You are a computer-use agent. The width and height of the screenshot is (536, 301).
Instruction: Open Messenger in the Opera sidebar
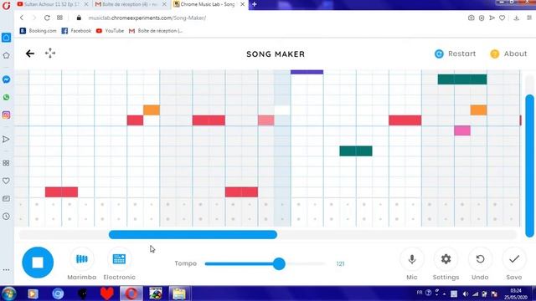pyautogui.click(x=6, y=79)
